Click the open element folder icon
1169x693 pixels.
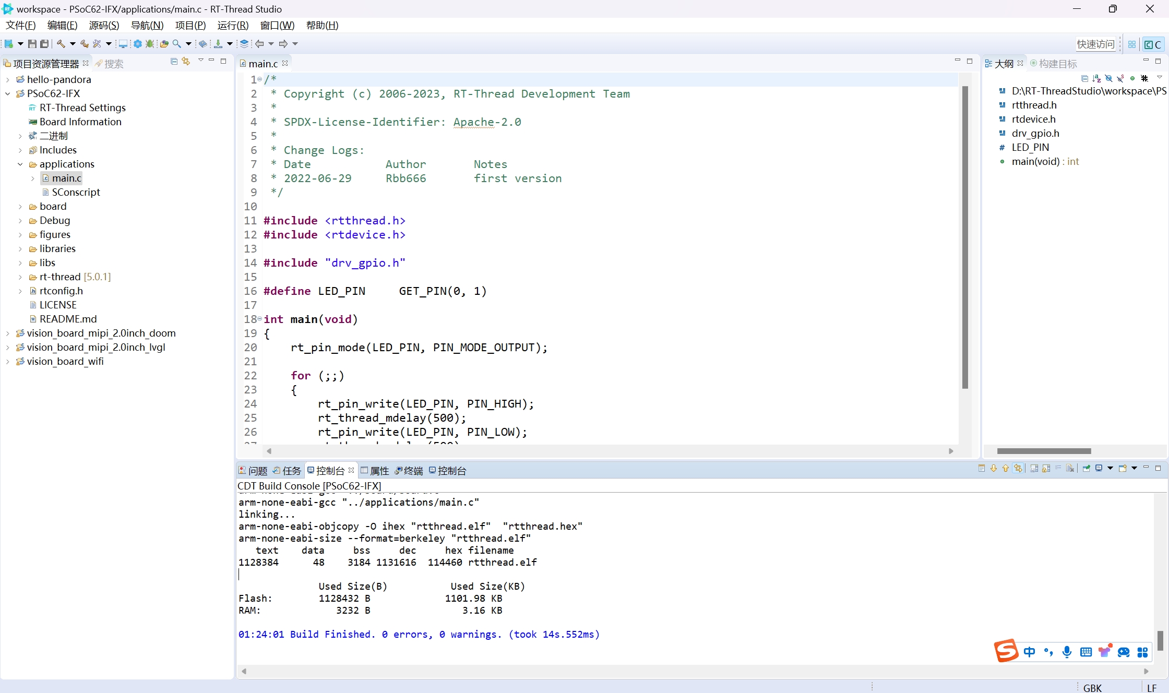[164, 44]
